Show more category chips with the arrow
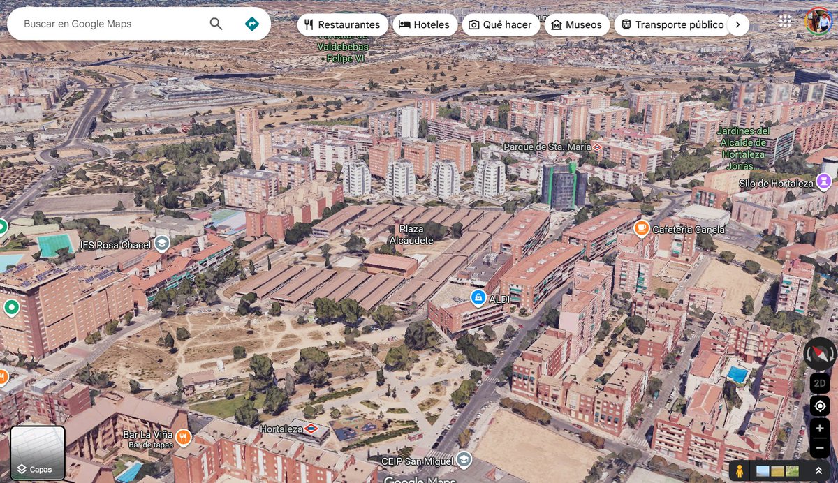The height and width of the screenshot is (483, 838). point(737,24)
